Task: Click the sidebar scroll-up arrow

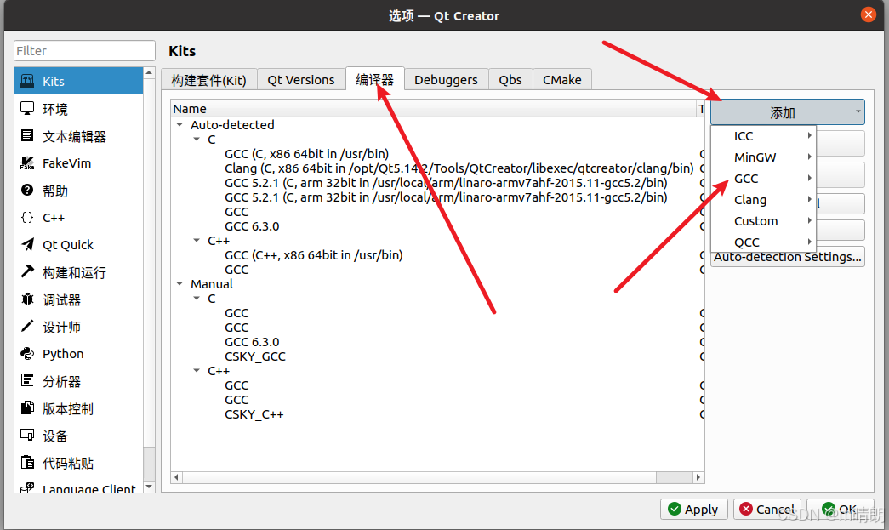Action: coord(149,72)
